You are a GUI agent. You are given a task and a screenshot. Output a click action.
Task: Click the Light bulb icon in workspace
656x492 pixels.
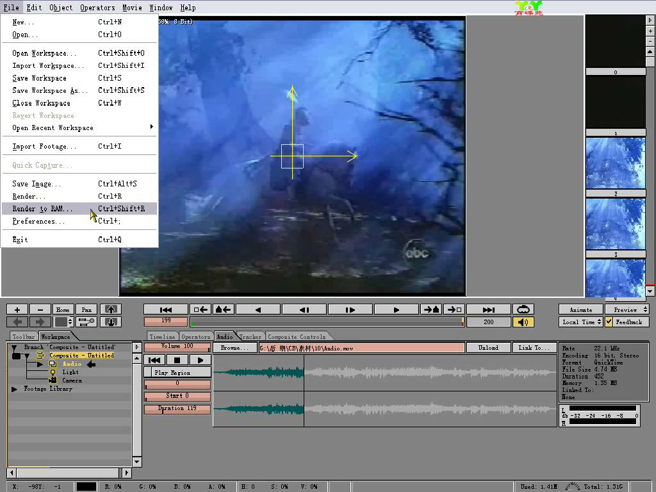[53, 372]
